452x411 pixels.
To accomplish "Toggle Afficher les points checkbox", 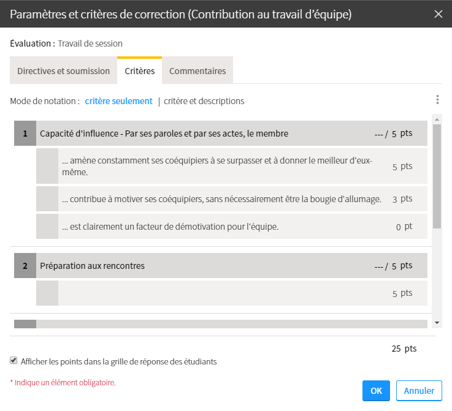I will 13,361.
